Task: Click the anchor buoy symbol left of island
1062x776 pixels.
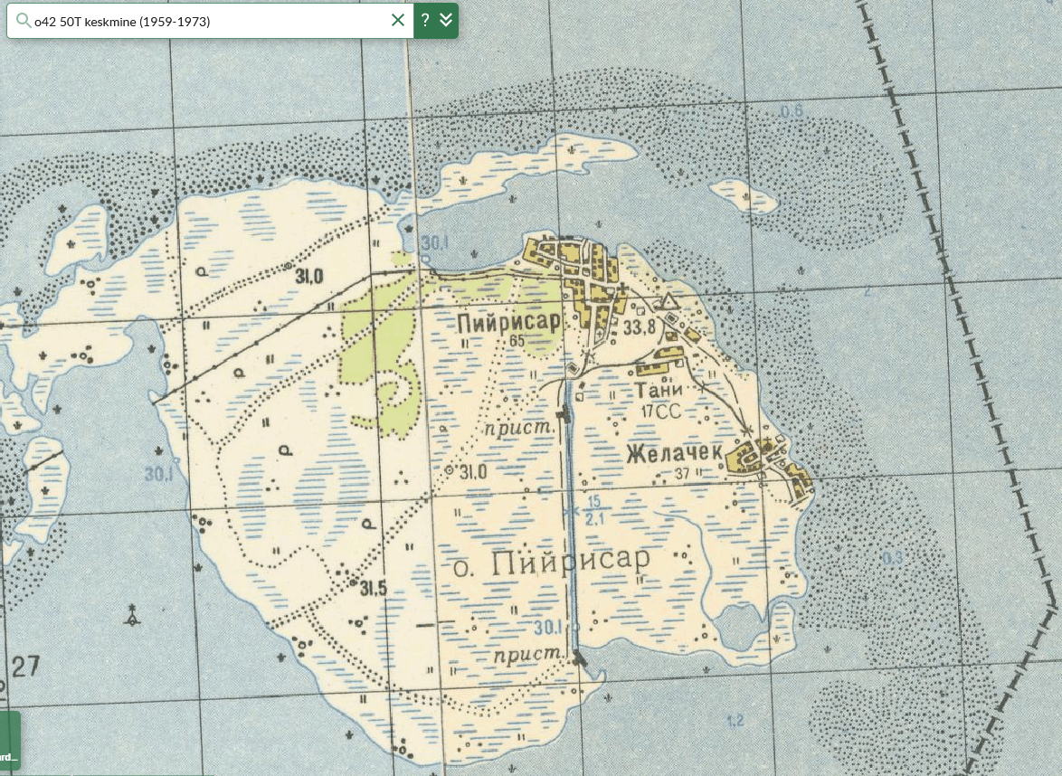Action: pyautogui.click(x=133, y=616)
